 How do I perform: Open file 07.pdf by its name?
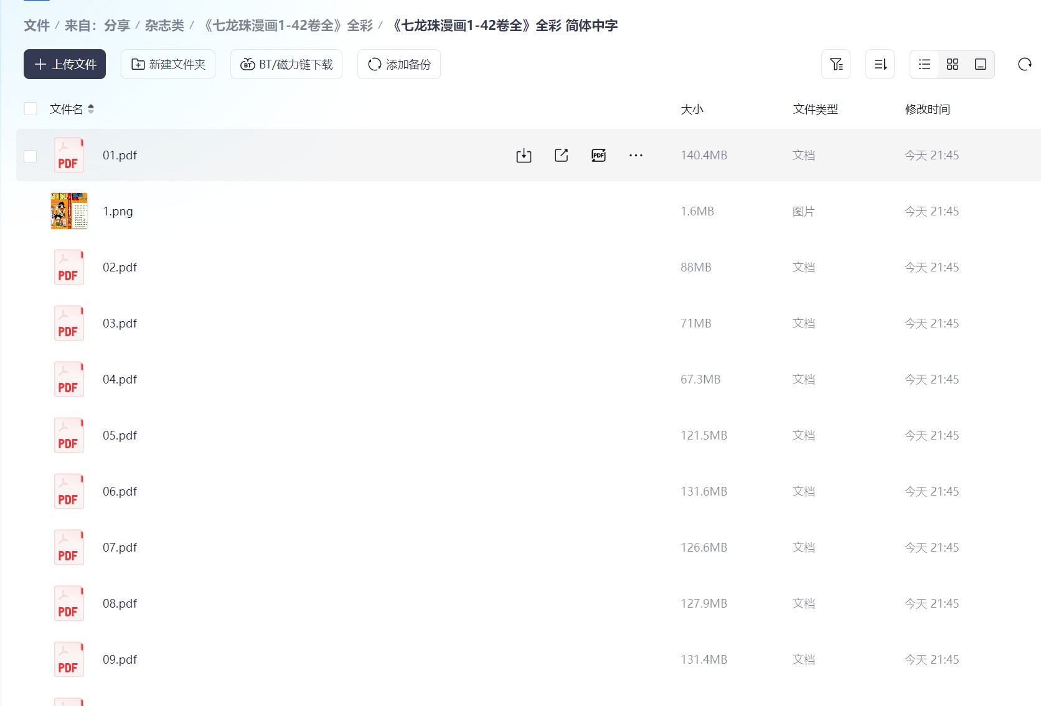coord(120,547)
